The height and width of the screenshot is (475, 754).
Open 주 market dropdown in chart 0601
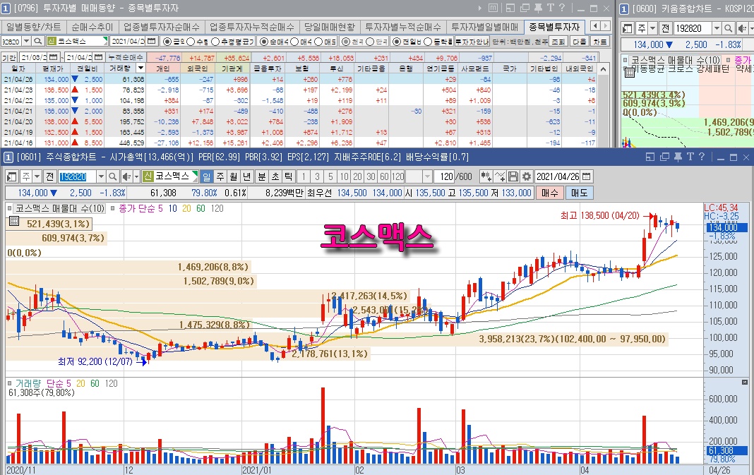37,177
